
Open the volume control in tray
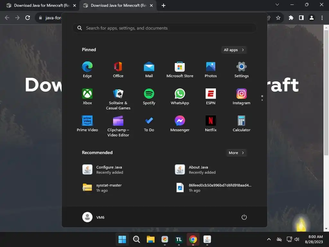click(x=297, y=239)
